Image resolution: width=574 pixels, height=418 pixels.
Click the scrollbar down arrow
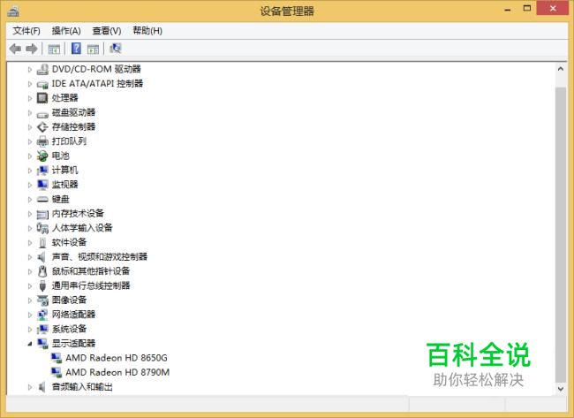[x=561, y=389]
